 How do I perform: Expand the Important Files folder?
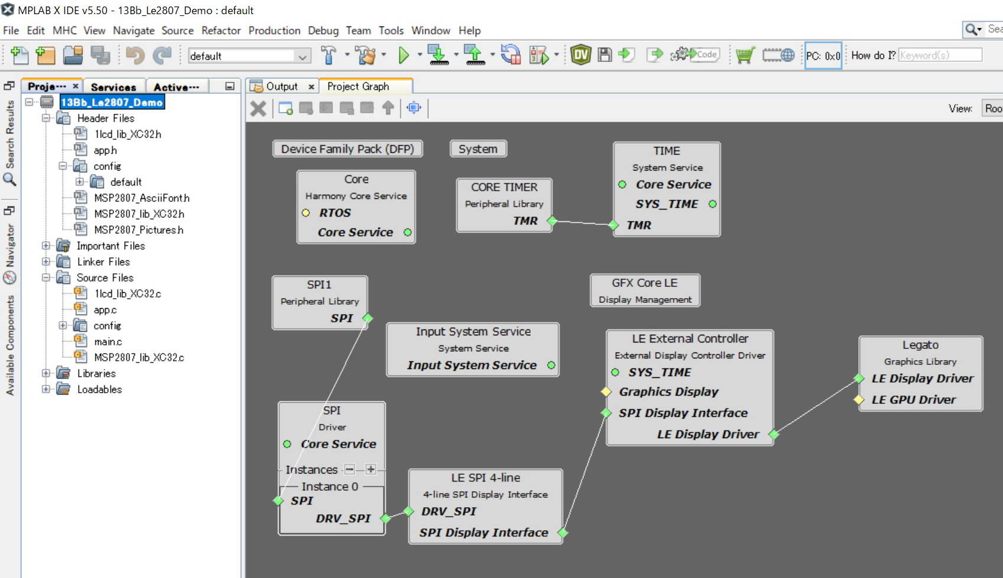click(46, 246)
